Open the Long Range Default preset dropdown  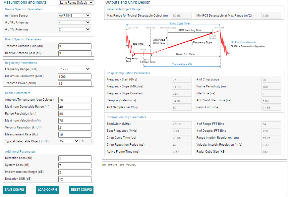click(77, 2)
